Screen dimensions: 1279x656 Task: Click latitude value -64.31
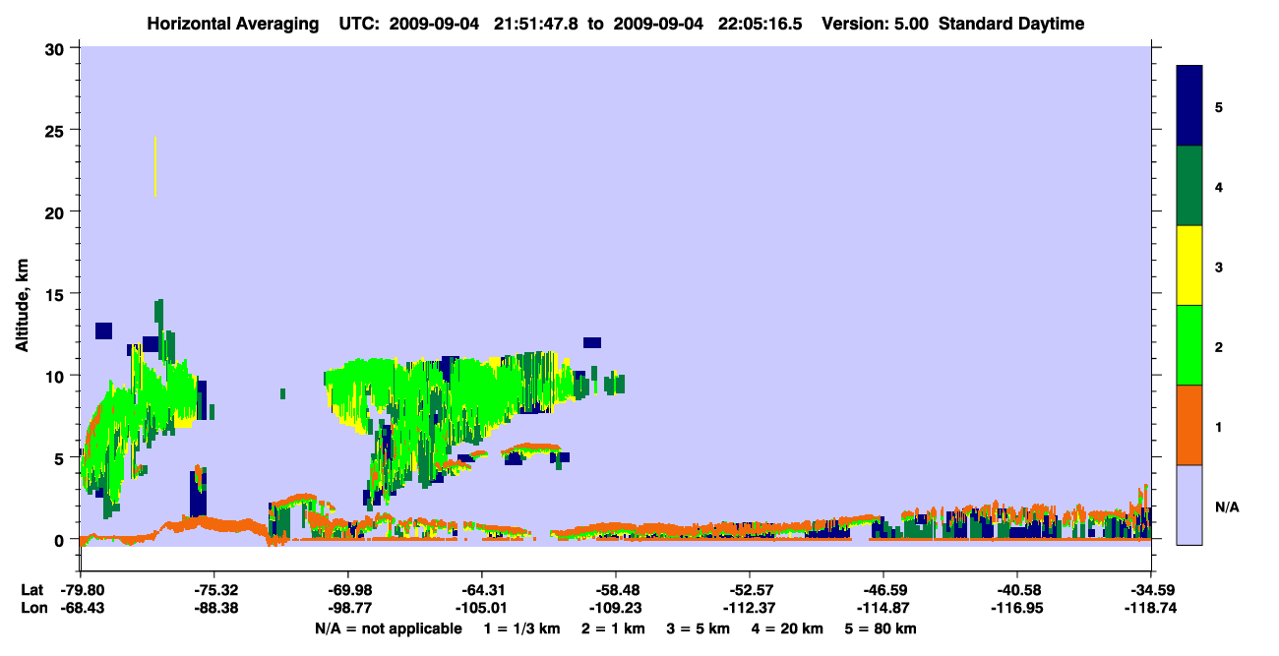coord(481,590)
